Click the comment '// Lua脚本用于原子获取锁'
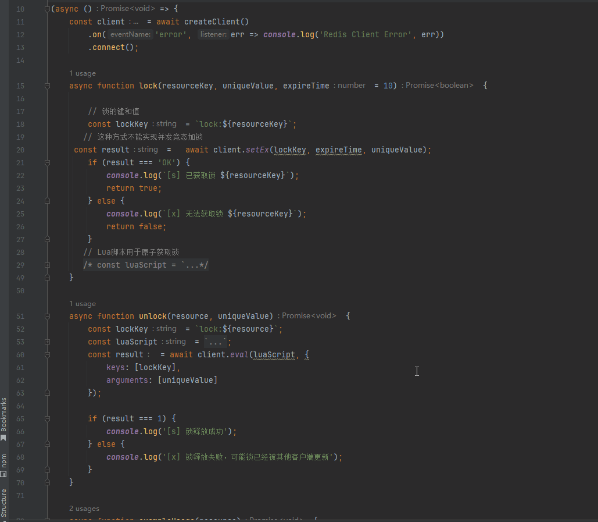598x522 pixels. (x=131, y=253)
